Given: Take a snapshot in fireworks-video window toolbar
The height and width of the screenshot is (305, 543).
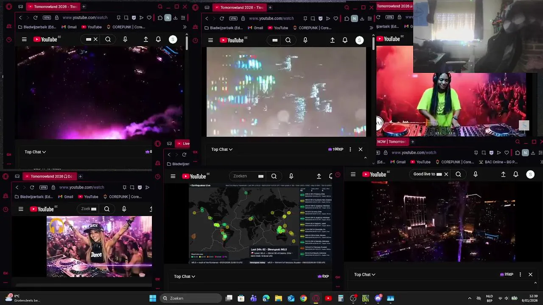Looking at the screenshot, I should coord(126,18).
